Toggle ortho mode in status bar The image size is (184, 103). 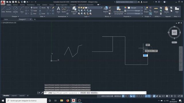(134, 96)
